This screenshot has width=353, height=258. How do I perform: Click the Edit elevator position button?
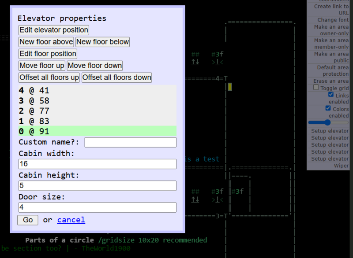tap(53, 30)
